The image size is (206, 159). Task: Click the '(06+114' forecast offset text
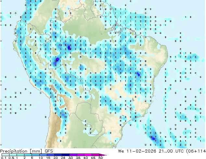click(x=196, y=151)
